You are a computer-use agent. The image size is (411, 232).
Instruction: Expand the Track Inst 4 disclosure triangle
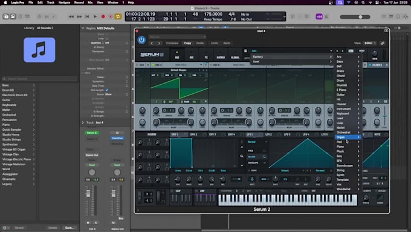(83, 122)
